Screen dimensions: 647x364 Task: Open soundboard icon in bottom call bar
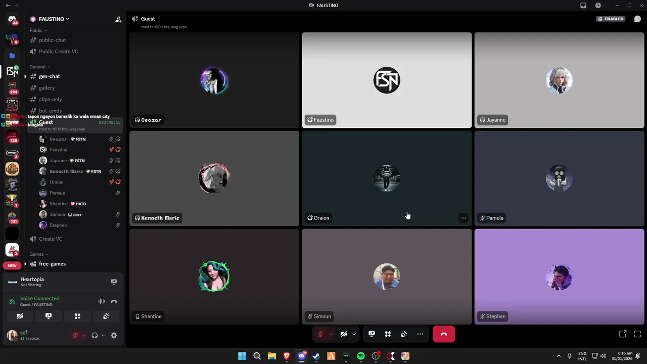[x=404, y=334]
